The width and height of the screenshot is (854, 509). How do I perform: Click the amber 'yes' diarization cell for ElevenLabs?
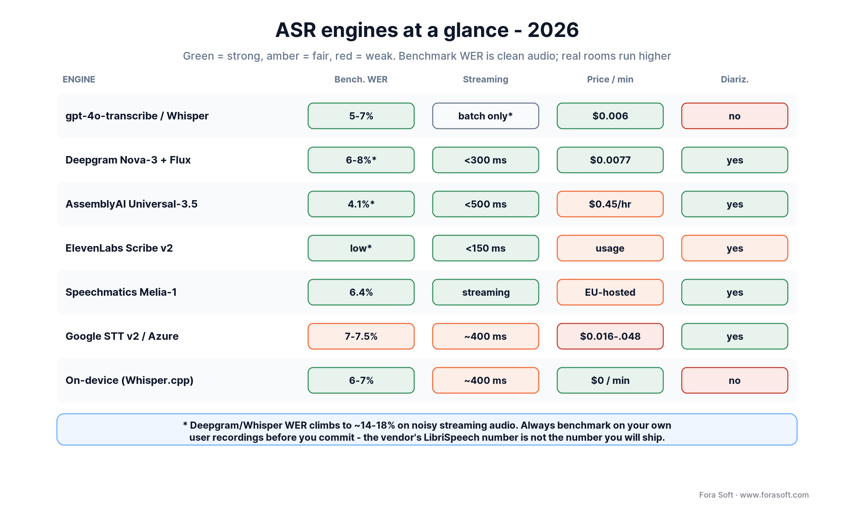[735, 248]
